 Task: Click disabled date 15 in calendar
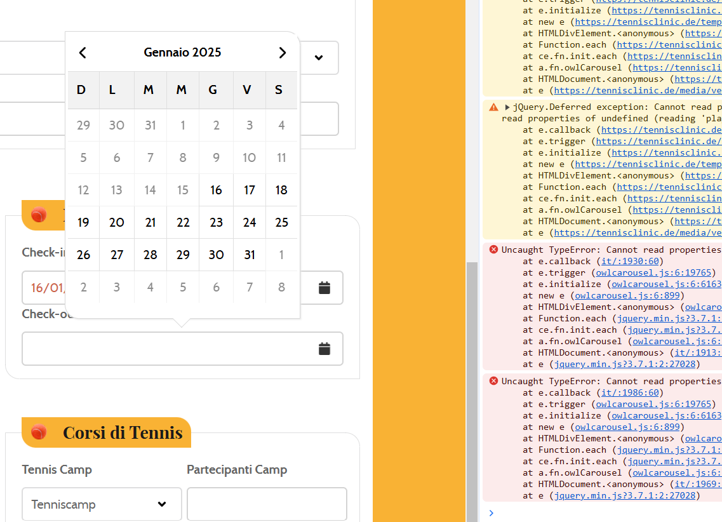[x=183, y=190]
